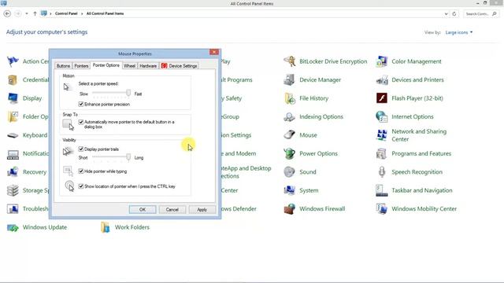Viewport: 504px width, 283px height.
Task: Click OK in Mouse Properties
Action: 143,210
